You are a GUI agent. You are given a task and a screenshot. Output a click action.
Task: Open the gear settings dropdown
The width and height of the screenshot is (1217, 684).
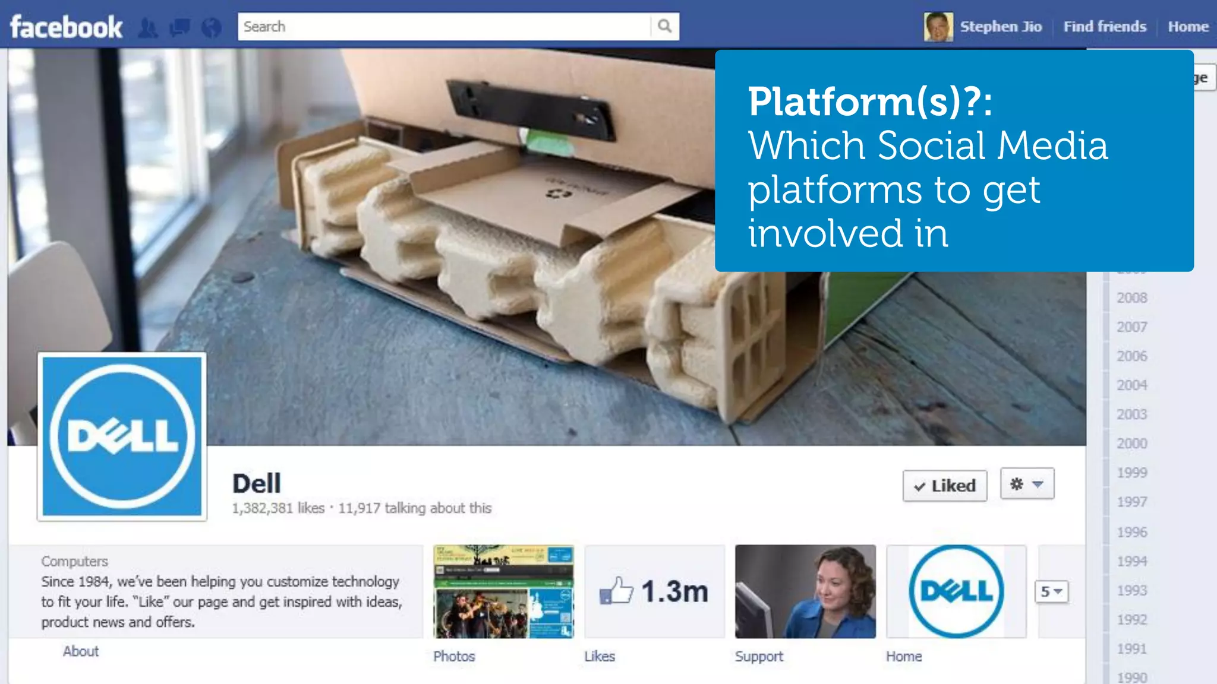point(1027,484)
